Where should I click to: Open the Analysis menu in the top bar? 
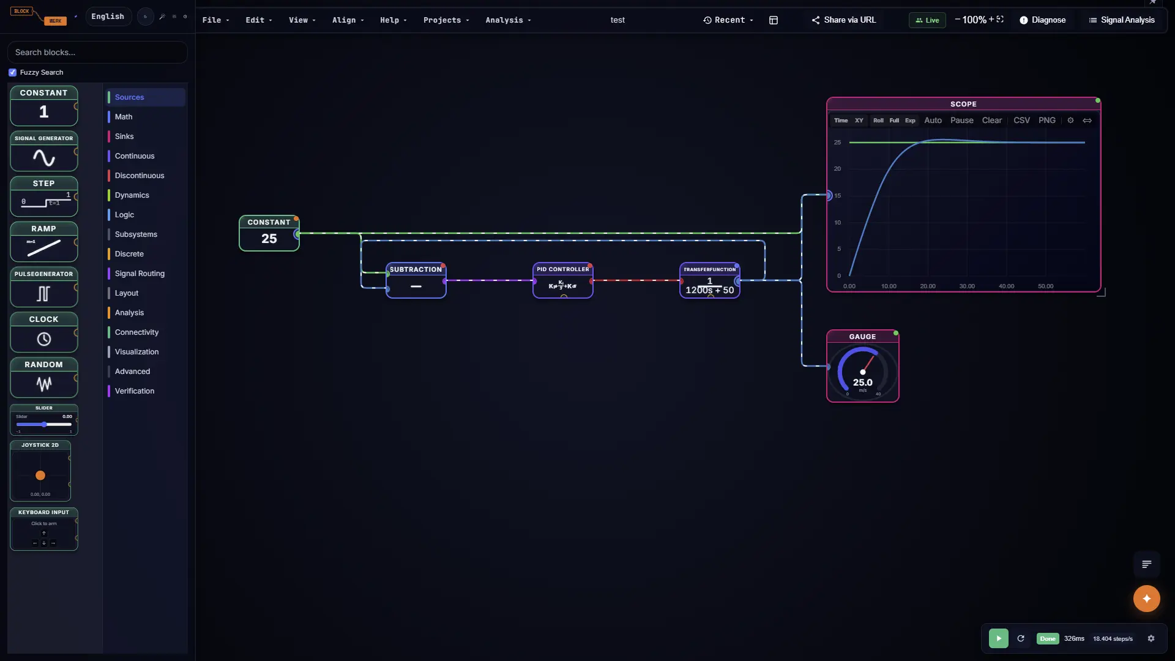(x=509, y=20)
